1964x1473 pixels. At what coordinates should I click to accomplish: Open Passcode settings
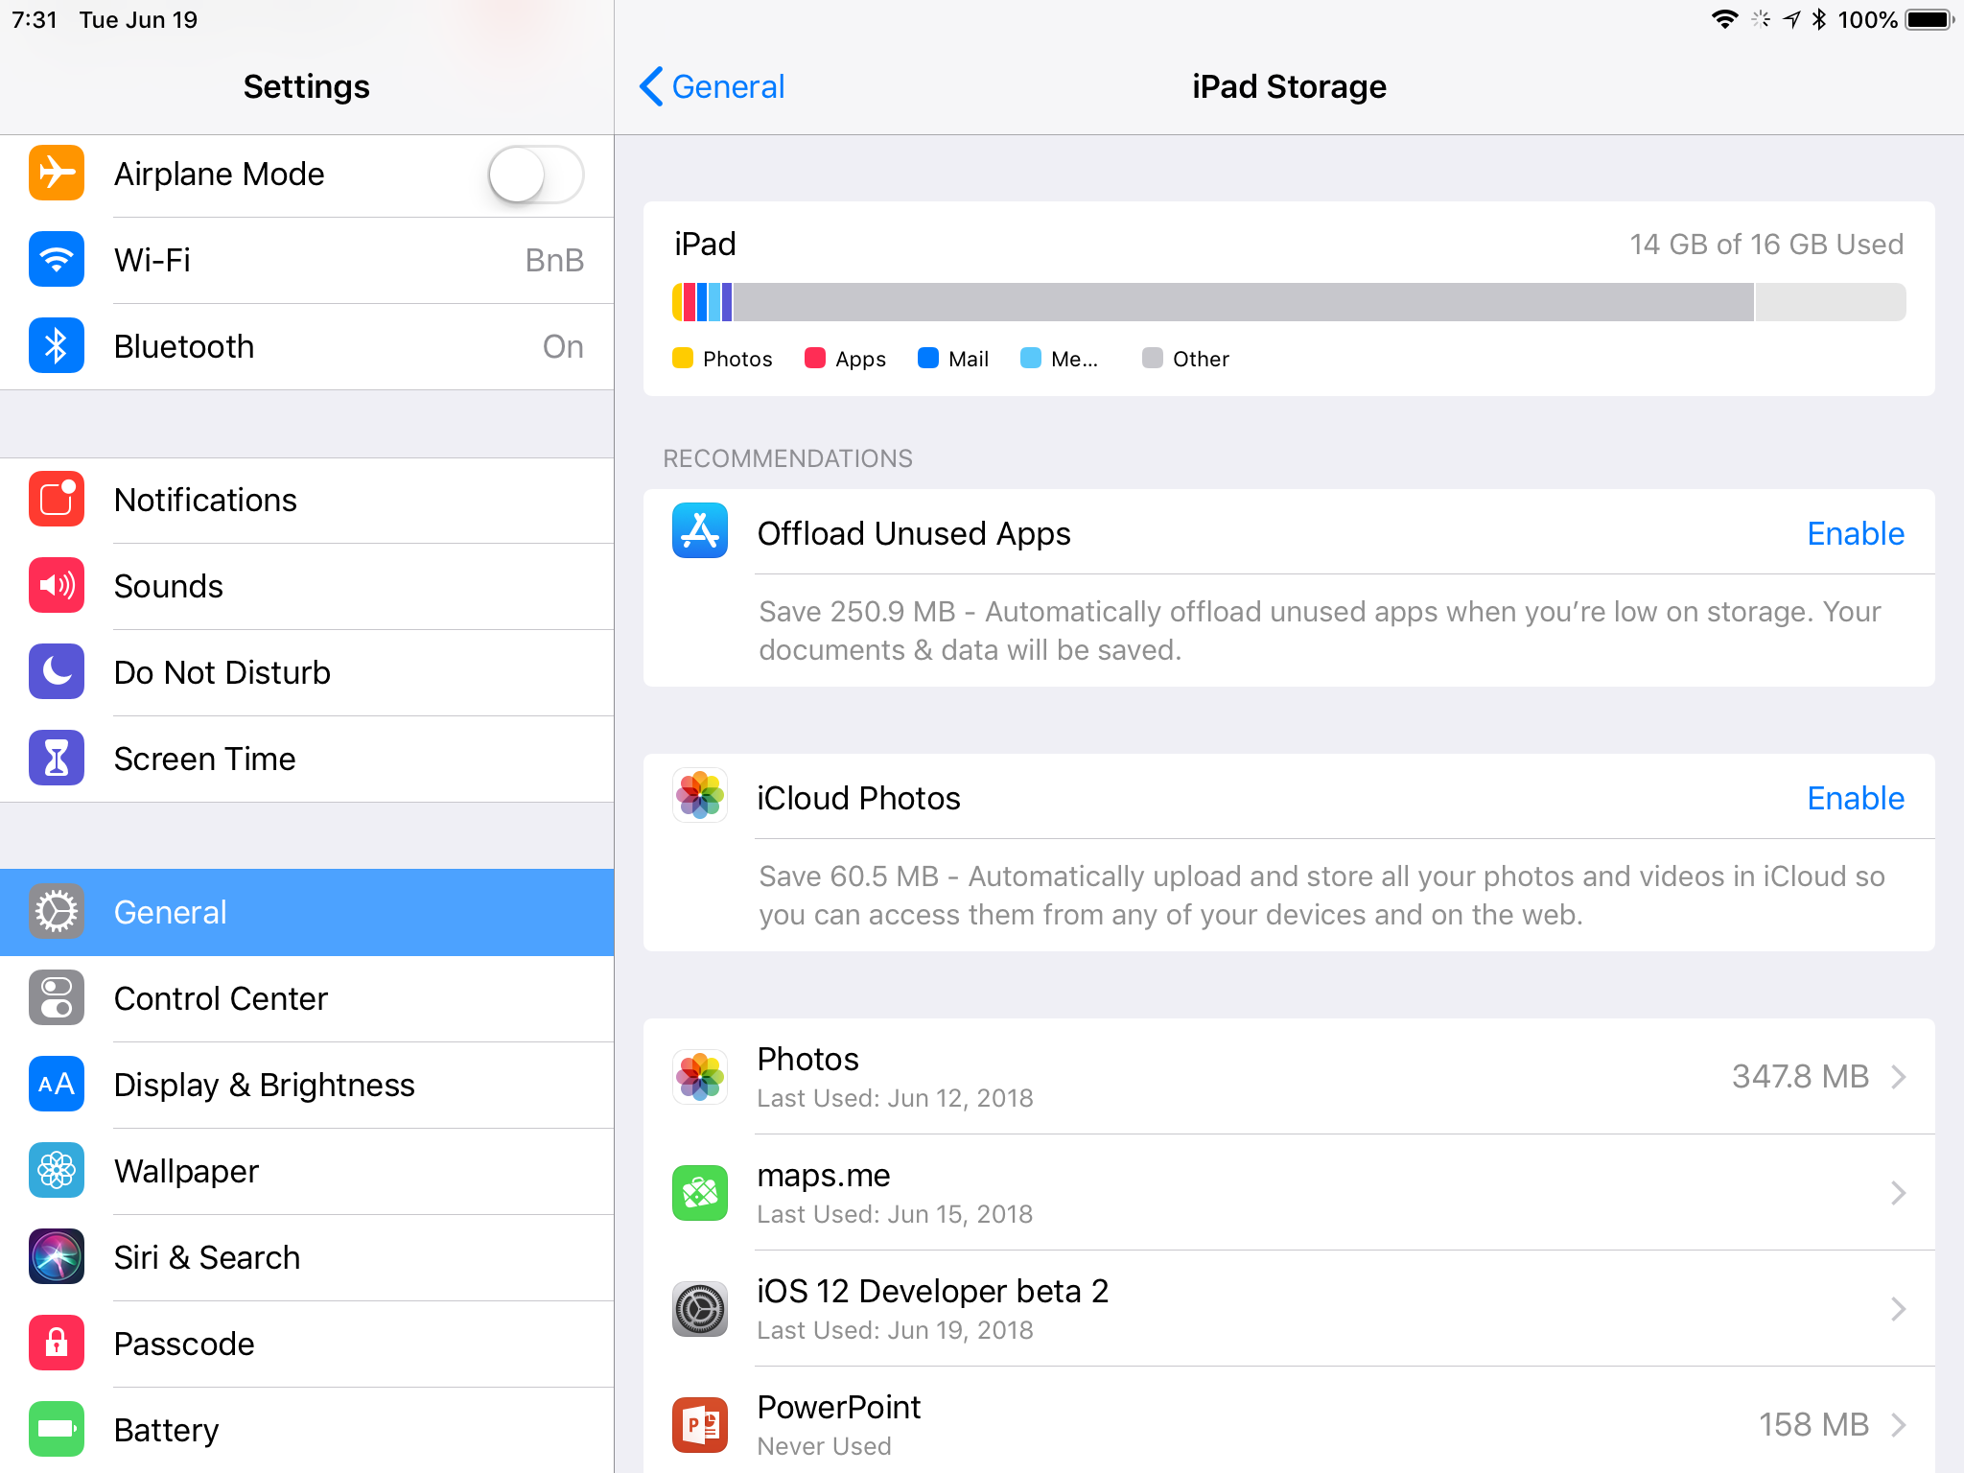pyautogui.click(x=307, y=1344)
